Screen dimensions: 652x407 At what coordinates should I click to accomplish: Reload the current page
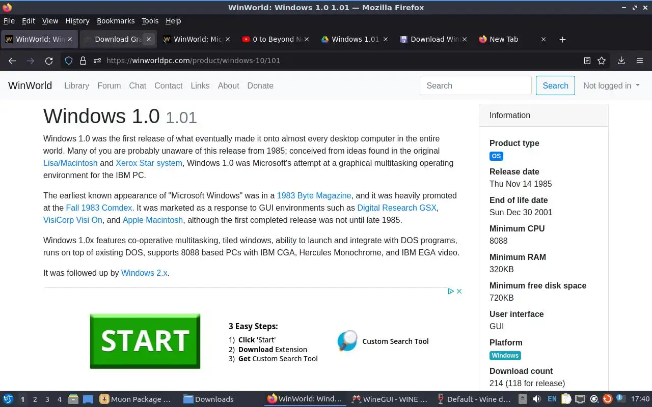tap(49, 61)
